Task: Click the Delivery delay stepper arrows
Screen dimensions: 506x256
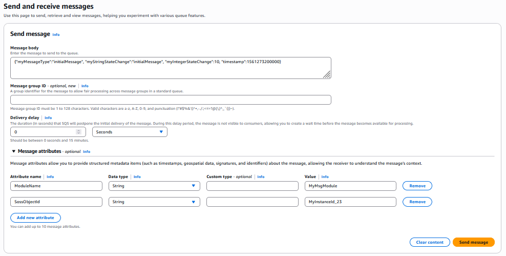Action: [78, 132]
